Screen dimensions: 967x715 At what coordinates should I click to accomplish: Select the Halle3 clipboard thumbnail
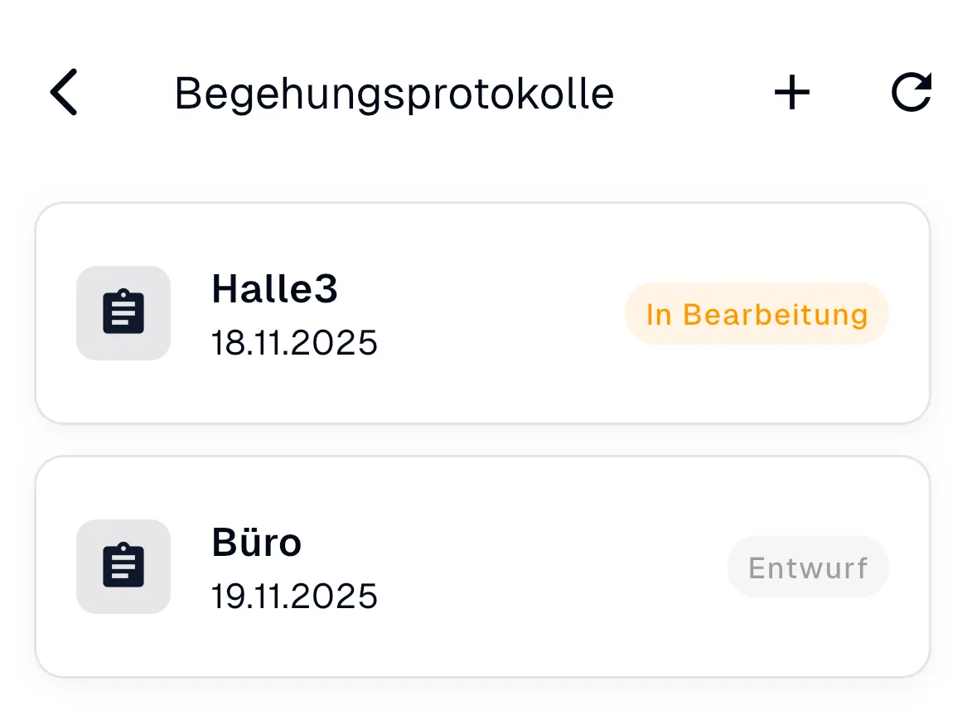pos(123,312)
